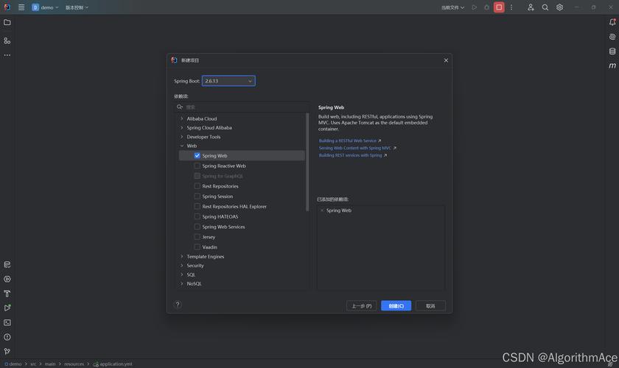The width and height of the screenshot is (619, 368).
Task: Check the Spring HATEOAS checkbox
Action: [197, 216]
